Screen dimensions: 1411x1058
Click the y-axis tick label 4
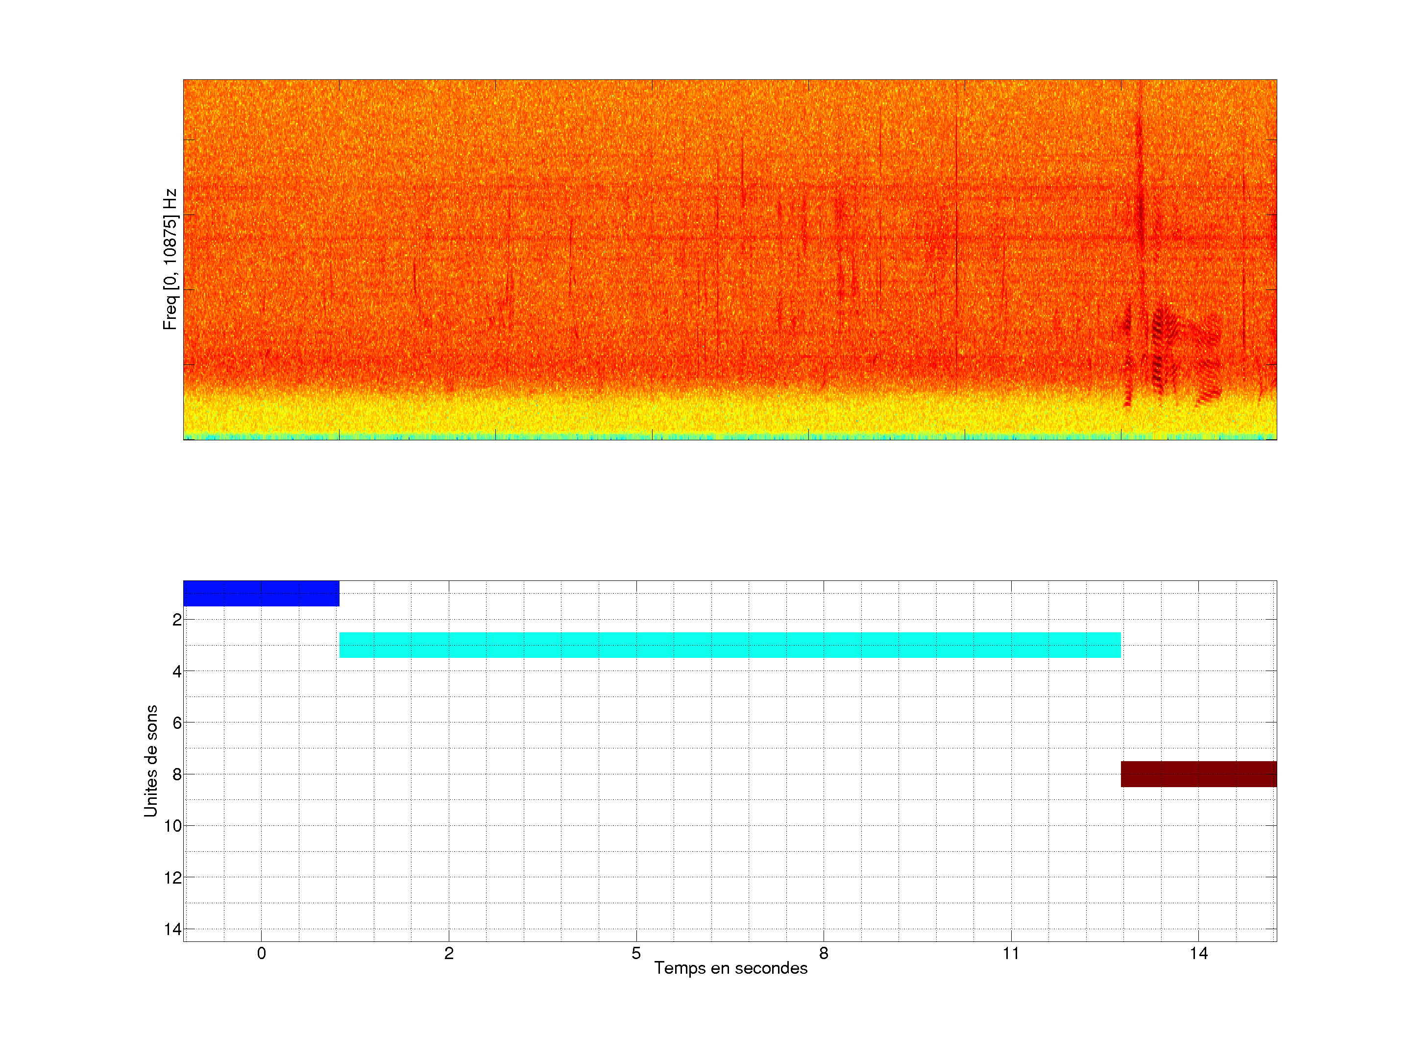[x=177, y=672]
